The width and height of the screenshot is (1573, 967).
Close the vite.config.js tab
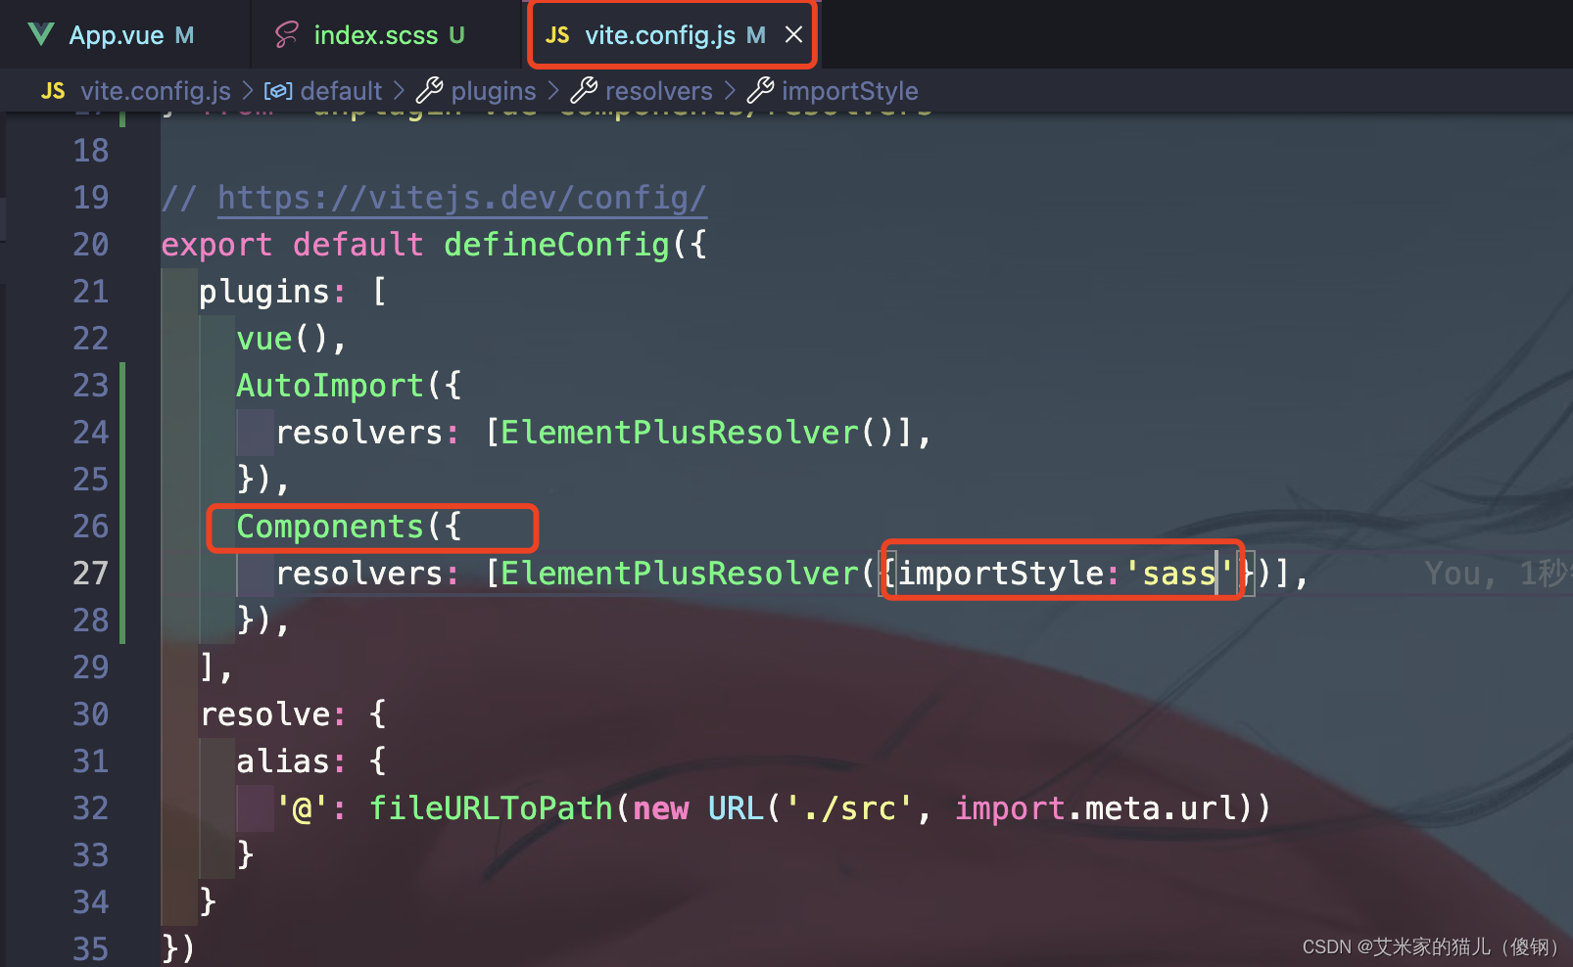(794, 35)
